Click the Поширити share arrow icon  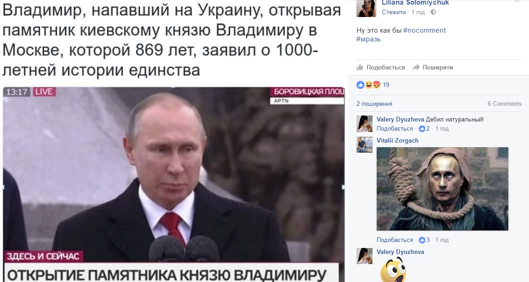click(x=416, y=68)
